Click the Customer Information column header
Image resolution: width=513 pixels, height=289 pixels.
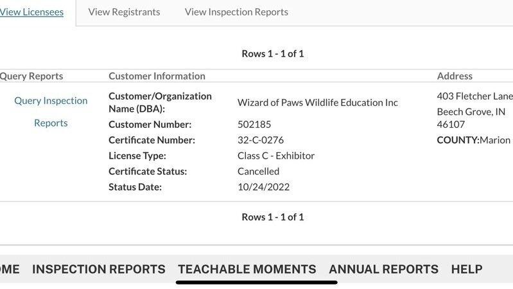(157, 76)
